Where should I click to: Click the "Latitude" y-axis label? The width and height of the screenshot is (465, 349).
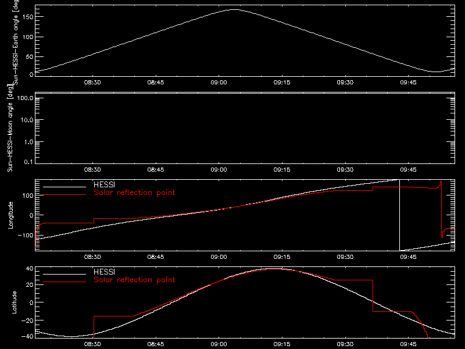coord(14,302)
